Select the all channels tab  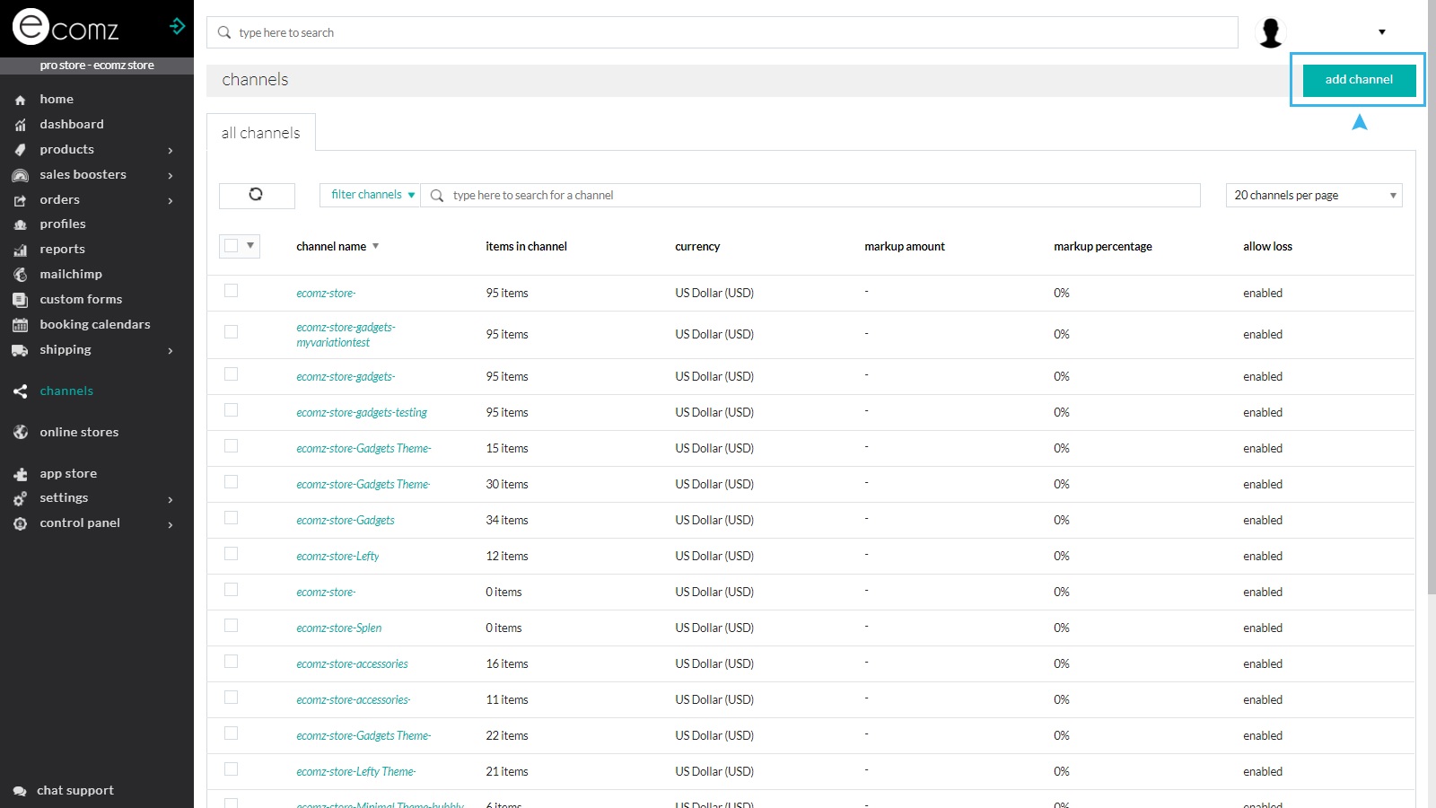[x=260, y=133]
